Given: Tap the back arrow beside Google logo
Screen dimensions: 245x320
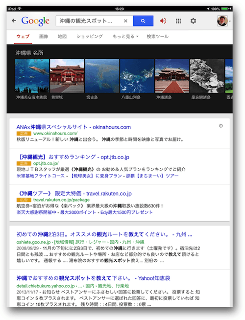Looking at the screenshot, I should [x=14, y=21].
